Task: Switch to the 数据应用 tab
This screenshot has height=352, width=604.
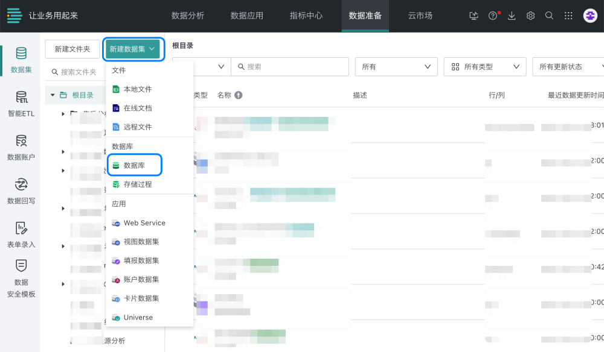Action: pyautogui.click(x=247, y=16)
